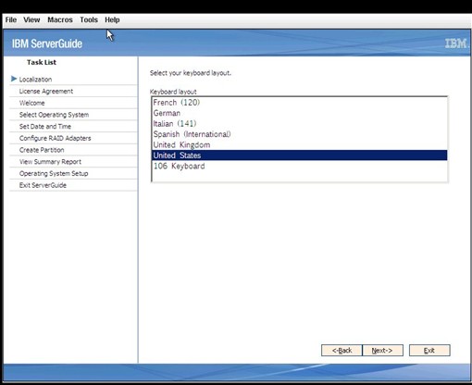This screenshot has width=472, height=385.
Task: Select French (120) keyboard layout
Action: tap(300, 103)
